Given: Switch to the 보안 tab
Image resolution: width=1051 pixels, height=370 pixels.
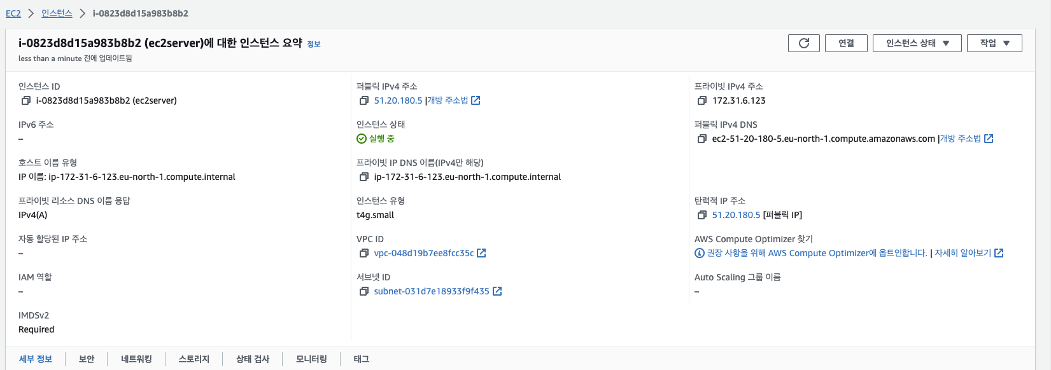Looking at the screenshot, I should [87, 359].
